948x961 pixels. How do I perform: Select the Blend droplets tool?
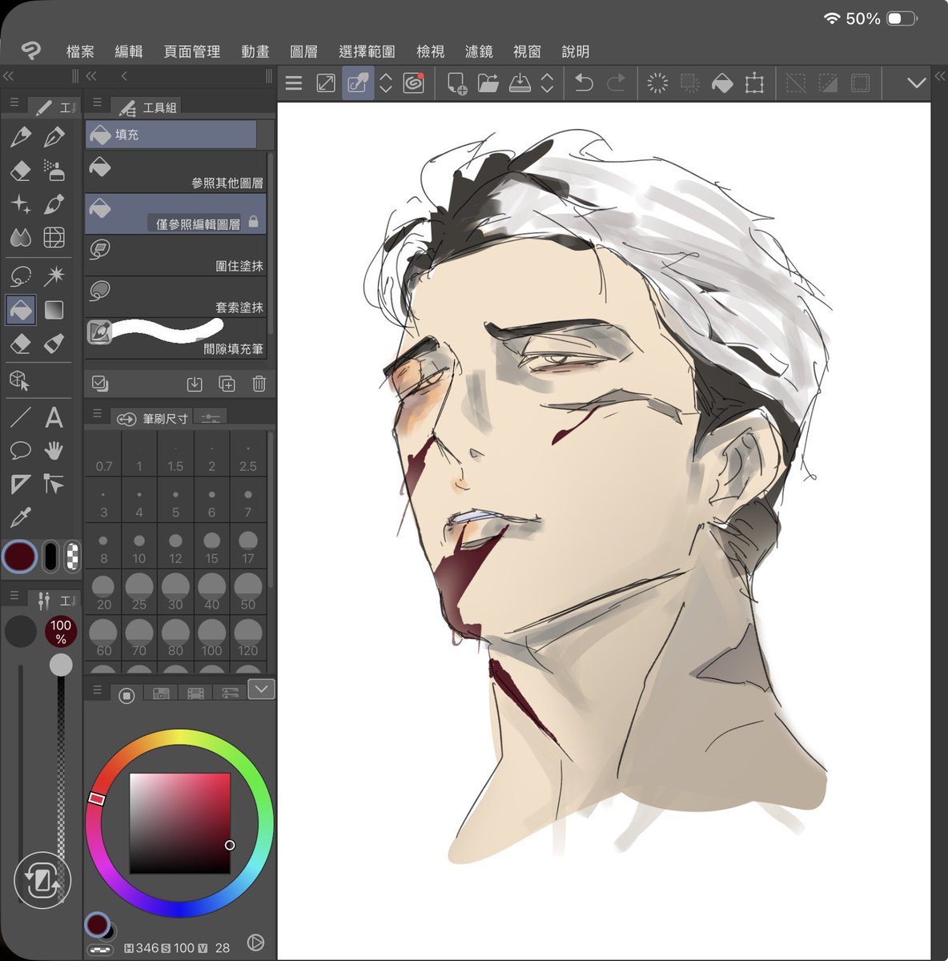[21, 238]
